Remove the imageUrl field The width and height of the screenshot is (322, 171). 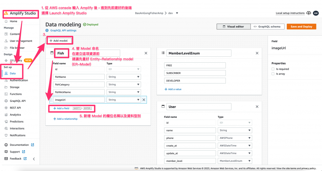point(144,100)
